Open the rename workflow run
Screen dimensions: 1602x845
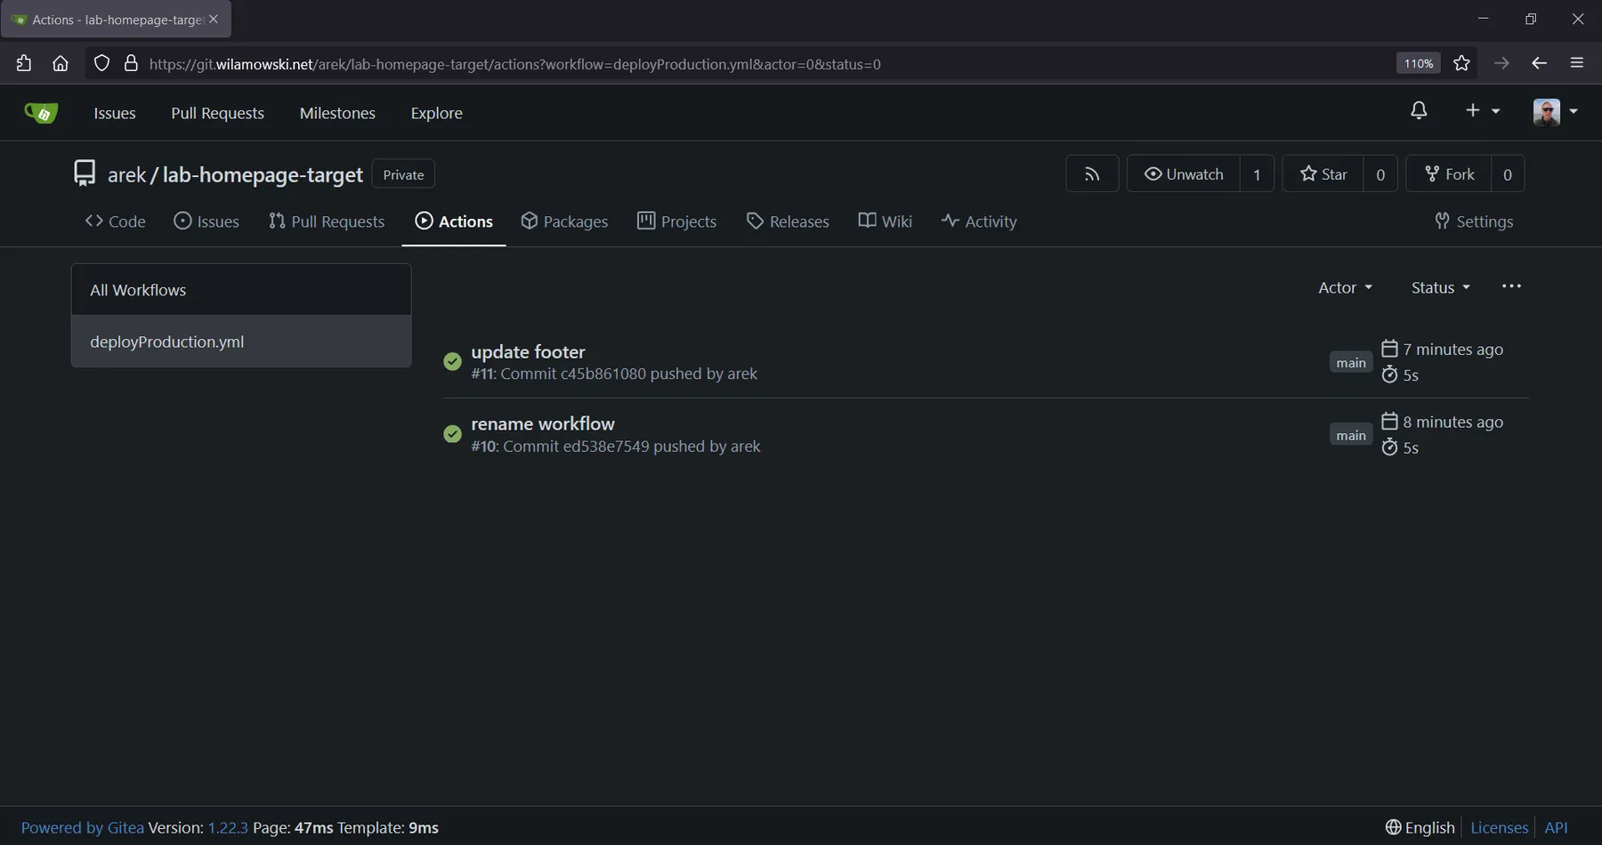coord(543,424)
